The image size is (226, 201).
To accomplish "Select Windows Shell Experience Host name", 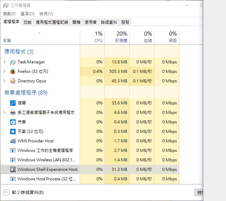I will (x=48, y=169).
